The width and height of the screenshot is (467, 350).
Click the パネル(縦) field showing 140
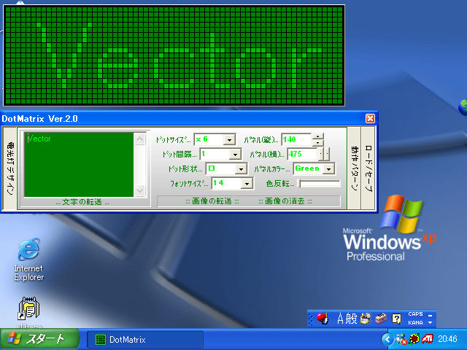[296, 139]
